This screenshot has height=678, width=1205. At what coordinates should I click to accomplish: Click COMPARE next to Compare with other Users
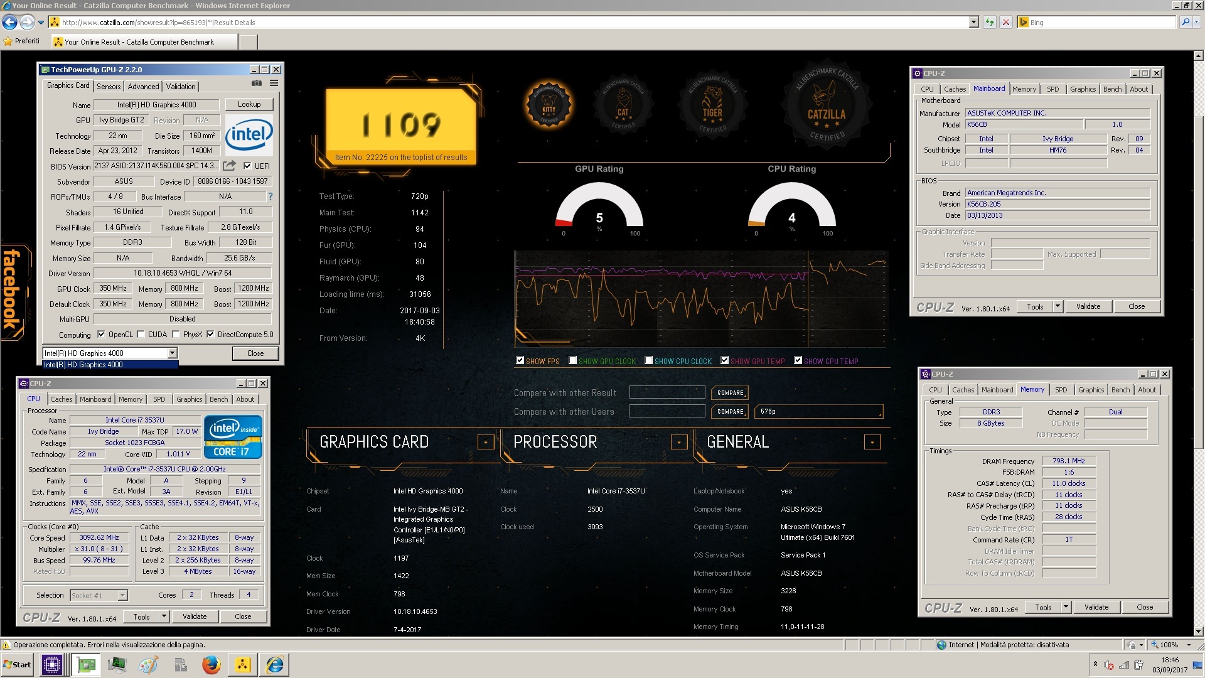click(x=731, y=412)
